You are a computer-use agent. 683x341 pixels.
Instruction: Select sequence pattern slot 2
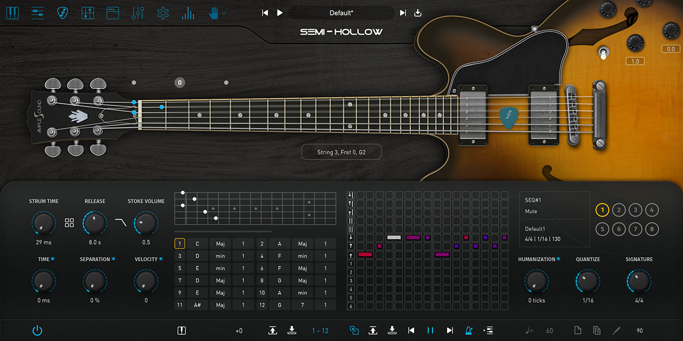point(618,210)
